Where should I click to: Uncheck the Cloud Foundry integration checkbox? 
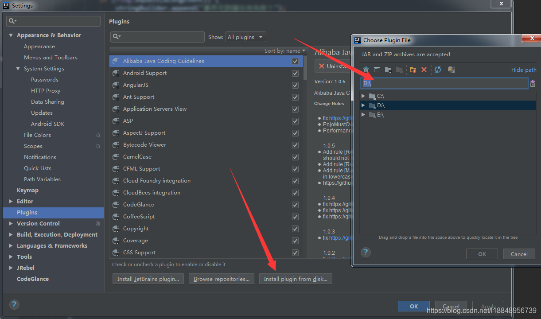[x=295, y=181]
